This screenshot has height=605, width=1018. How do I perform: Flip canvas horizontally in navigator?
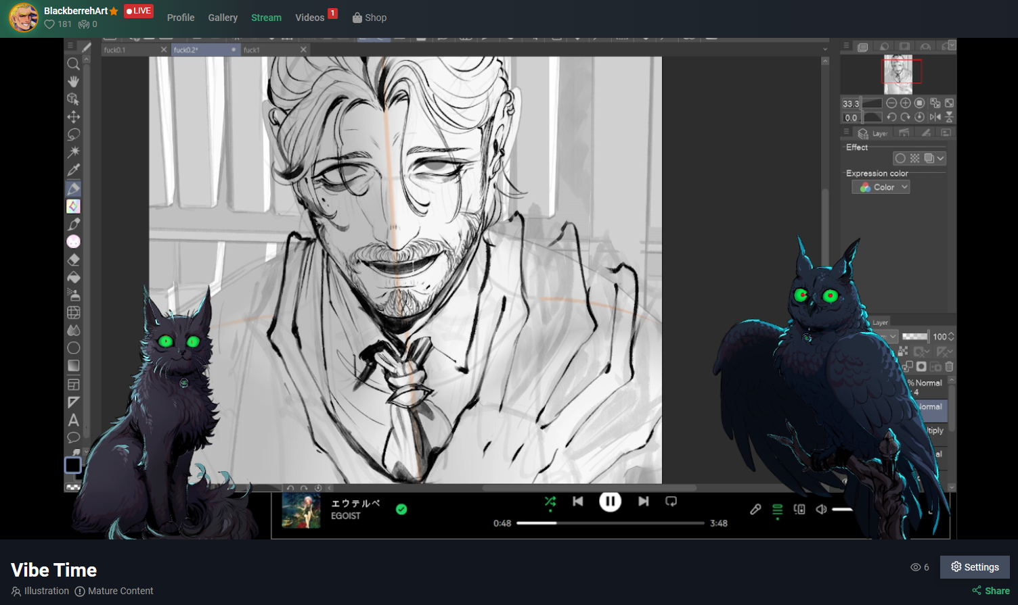(935, 117)
